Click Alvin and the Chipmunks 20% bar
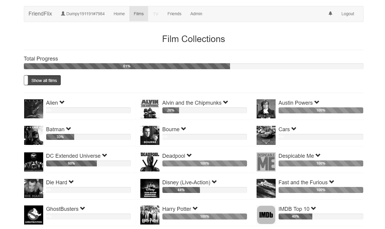 click(x=205, y=110)
